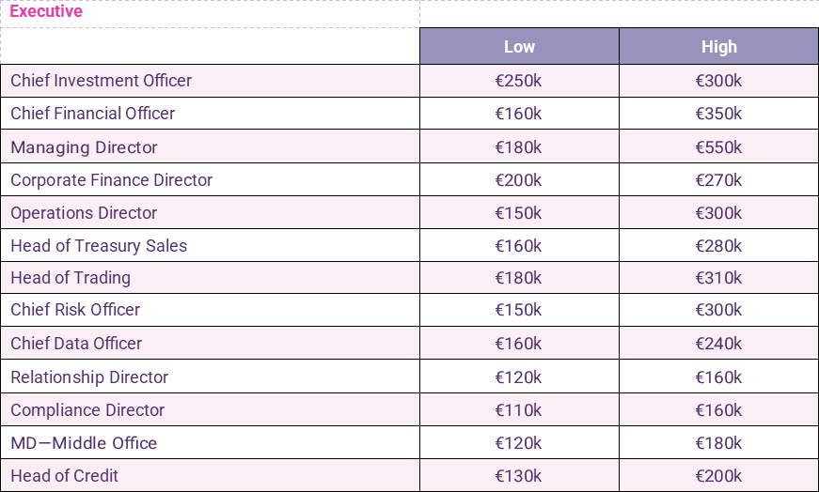This screenshot has height=492, width=819.
Task: Click MD—Middle Office high value €180k
Action: [x=718, y=443]
